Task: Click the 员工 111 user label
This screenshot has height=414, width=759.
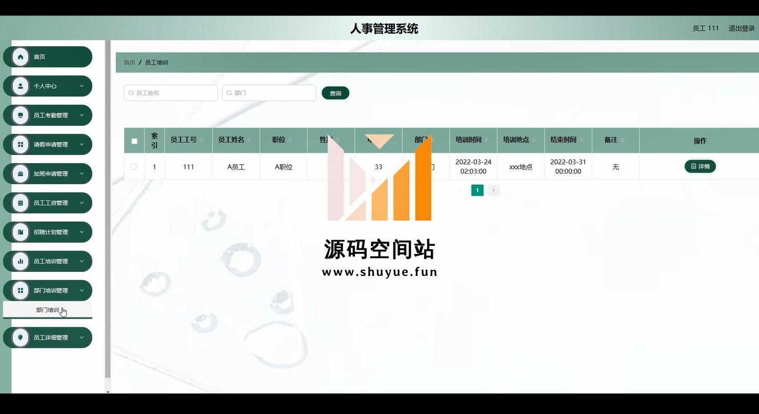Action: click(x=706, y=29)
